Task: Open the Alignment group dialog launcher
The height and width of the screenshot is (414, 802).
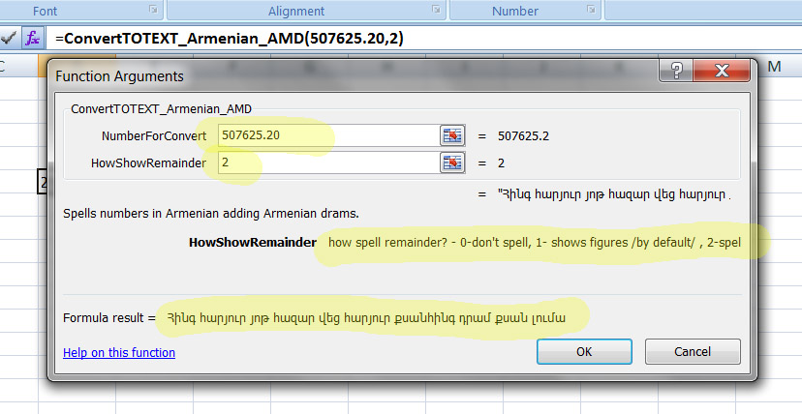Action: (435, 11)
